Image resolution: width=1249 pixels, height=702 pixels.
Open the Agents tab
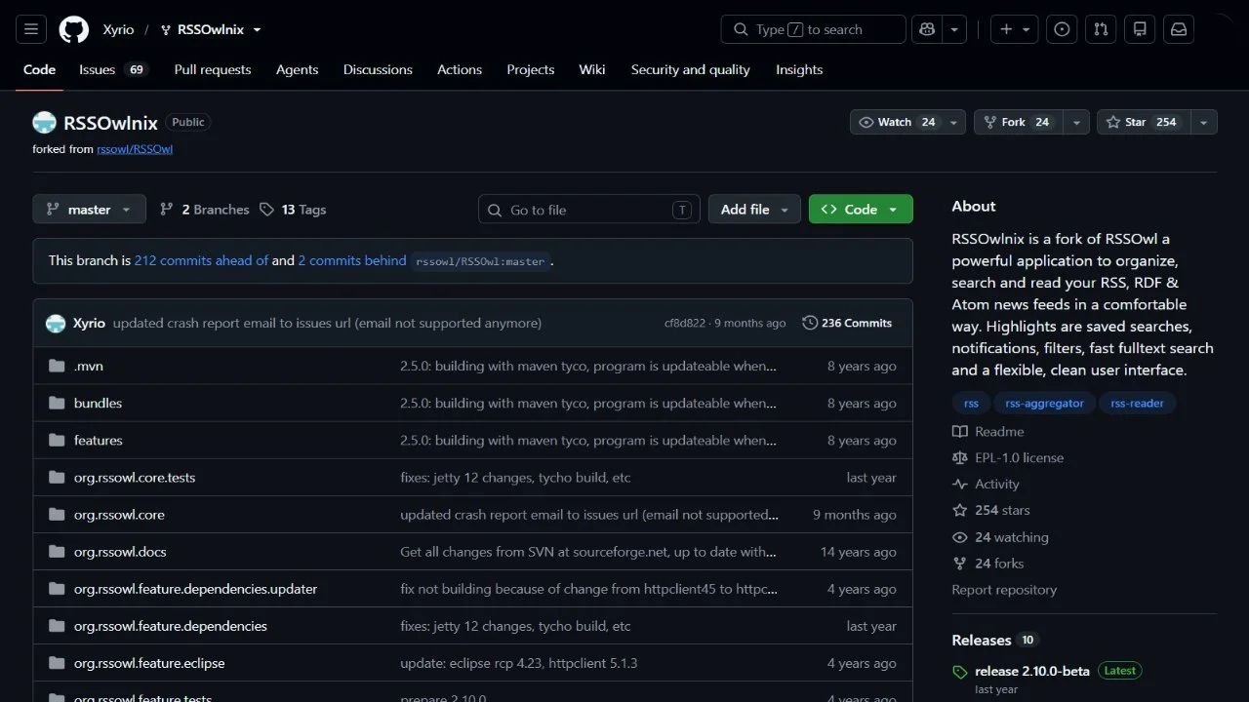tap(297, 70)
